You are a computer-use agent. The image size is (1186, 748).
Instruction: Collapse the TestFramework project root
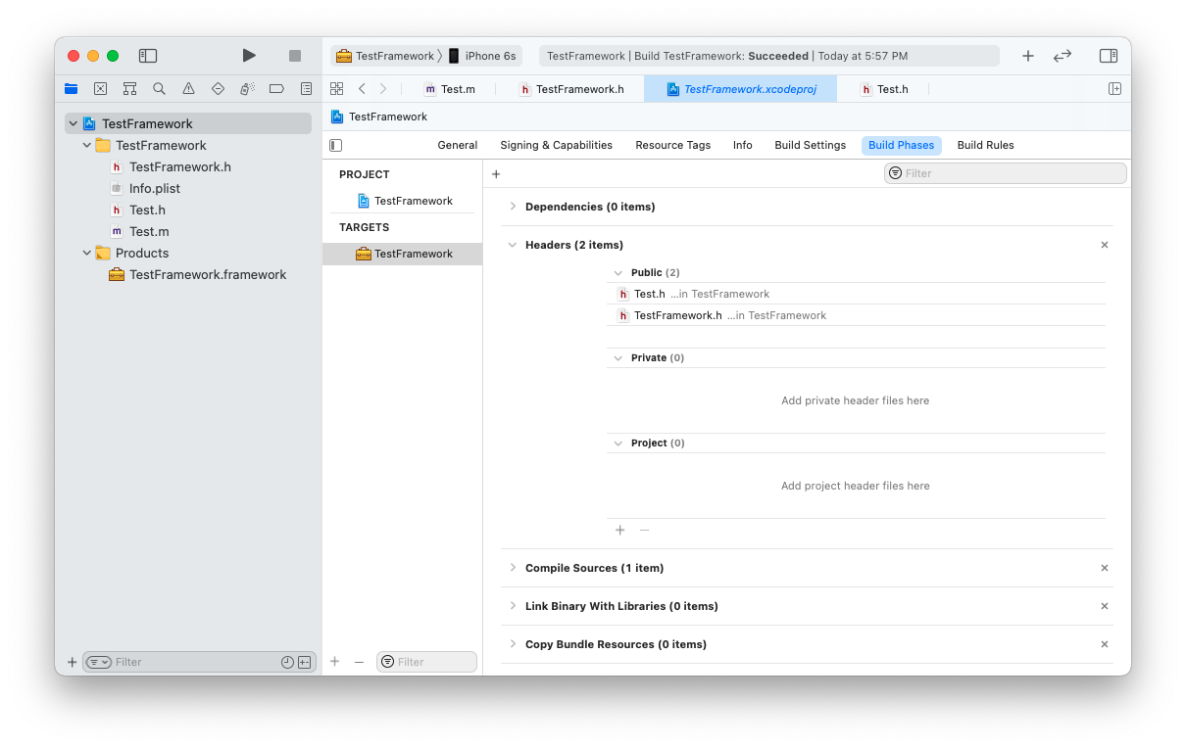click(x=74, y=123)
